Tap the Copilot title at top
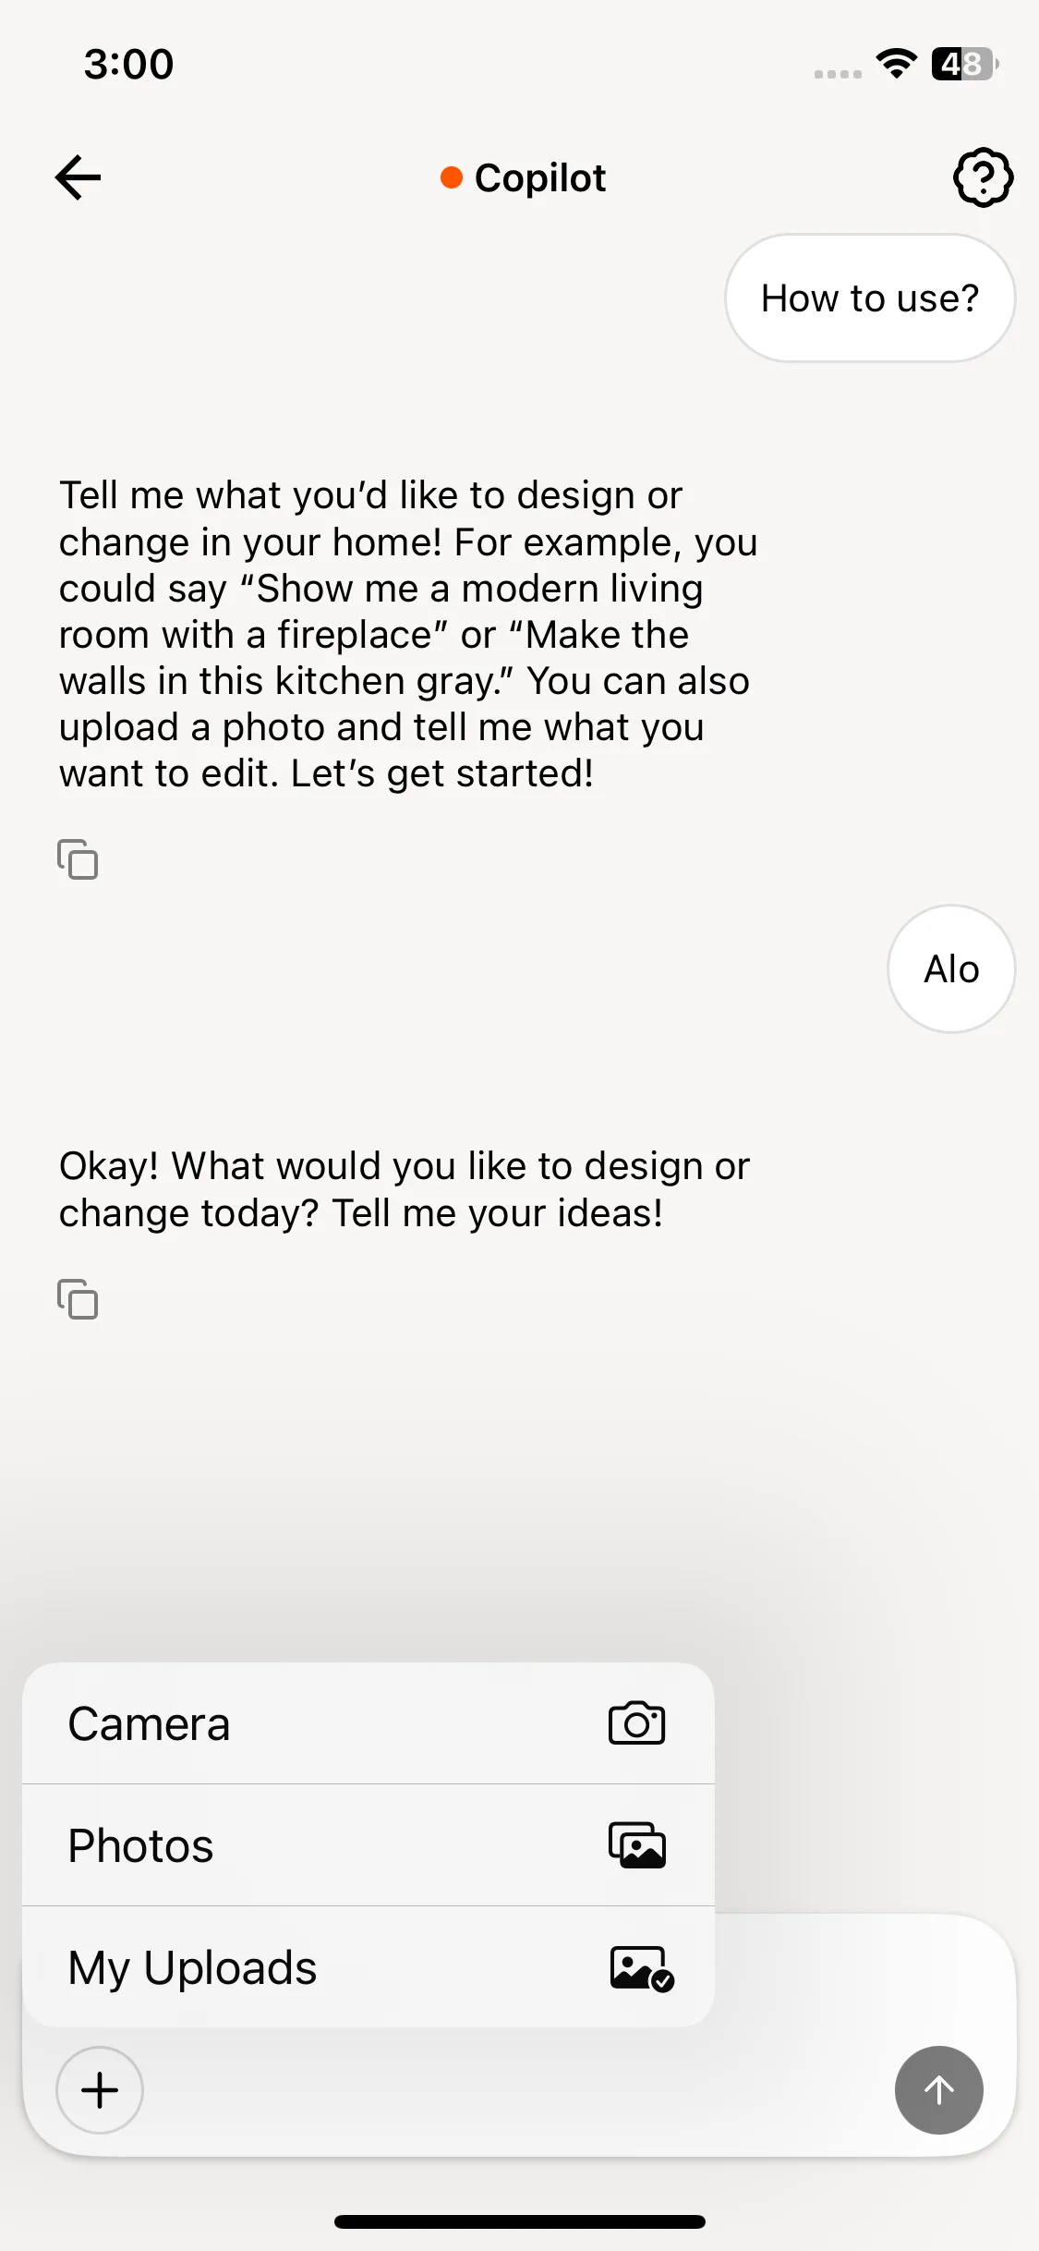1039x2251 pixels. pyautogui.click(x=540, y=177)
